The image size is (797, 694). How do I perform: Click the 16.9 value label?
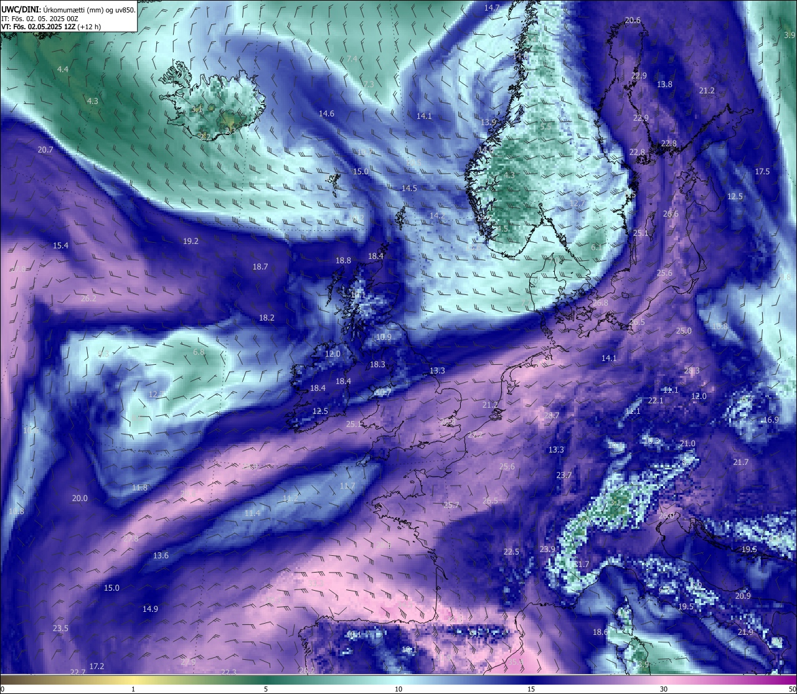pyautogui.click(x=771, y=420)
